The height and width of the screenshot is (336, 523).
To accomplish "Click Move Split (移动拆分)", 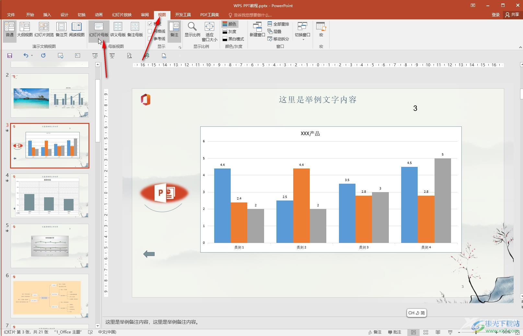I will (x=278, y=39).
